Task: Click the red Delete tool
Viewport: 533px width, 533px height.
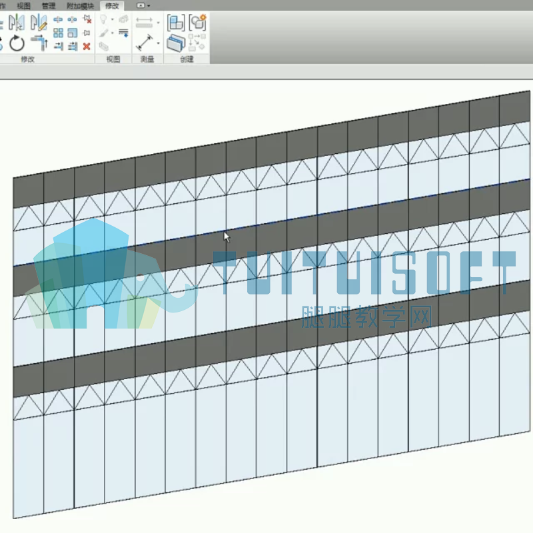Action: pyautogui.click(x=87, y=46)
